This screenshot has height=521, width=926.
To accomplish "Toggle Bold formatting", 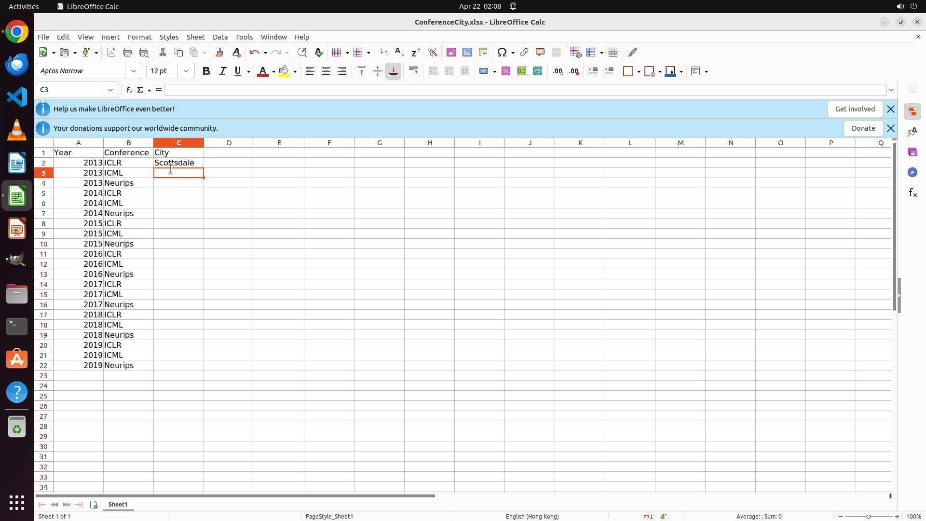I will click(206, 71).
